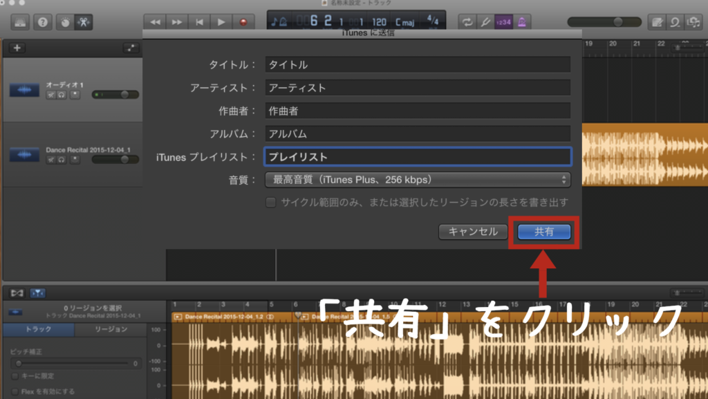
Task: Select the Dance Recital track waveform icon
Action: click(24, 155)
